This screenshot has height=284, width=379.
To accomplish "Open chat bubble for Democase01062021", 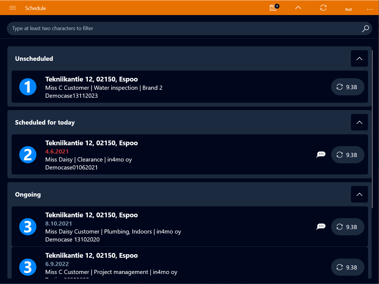I will pyautogui.click(x=321, y=154).
